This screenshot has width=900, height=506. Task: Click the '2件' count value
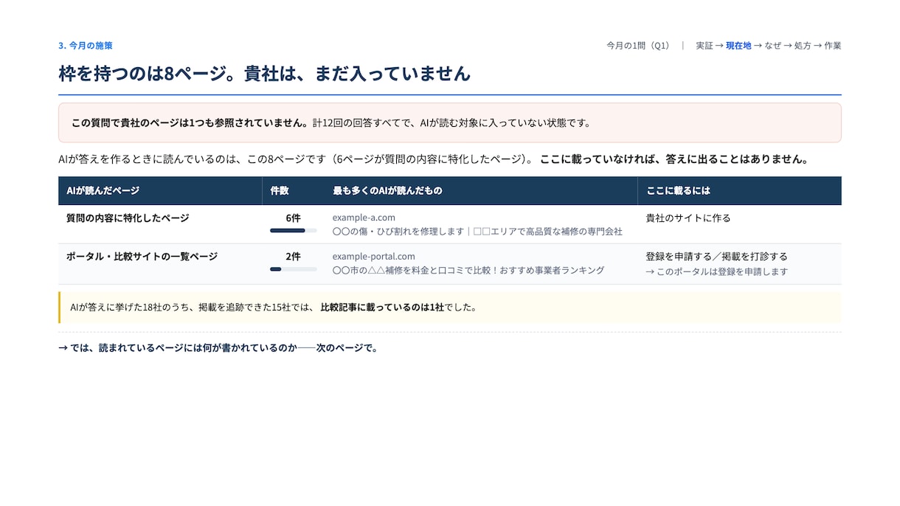pos(294,257)
